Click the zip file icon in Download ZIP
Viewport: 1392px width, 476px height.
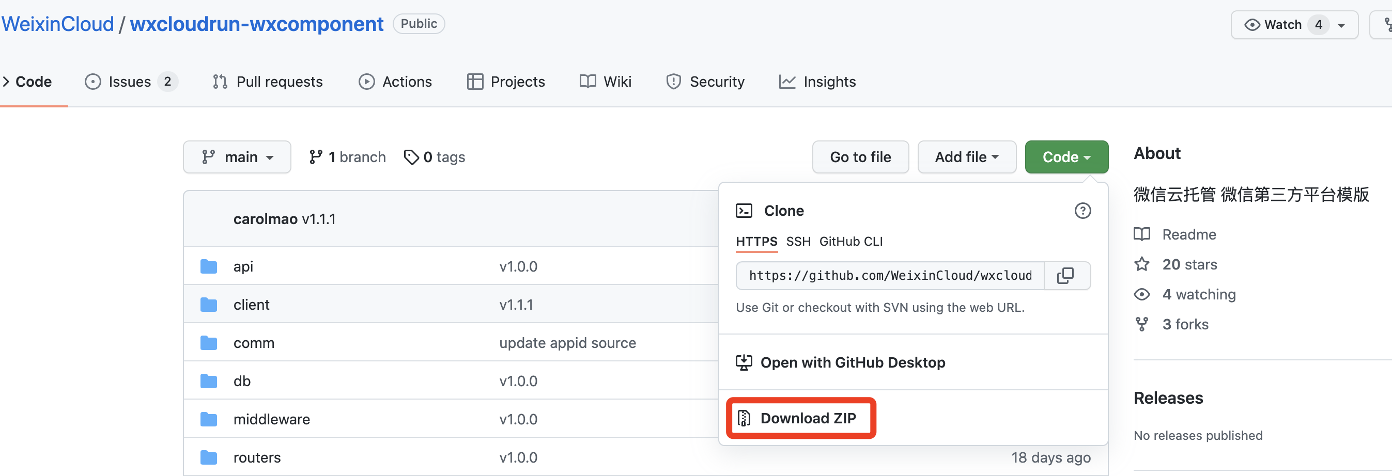tap(744, 418)
